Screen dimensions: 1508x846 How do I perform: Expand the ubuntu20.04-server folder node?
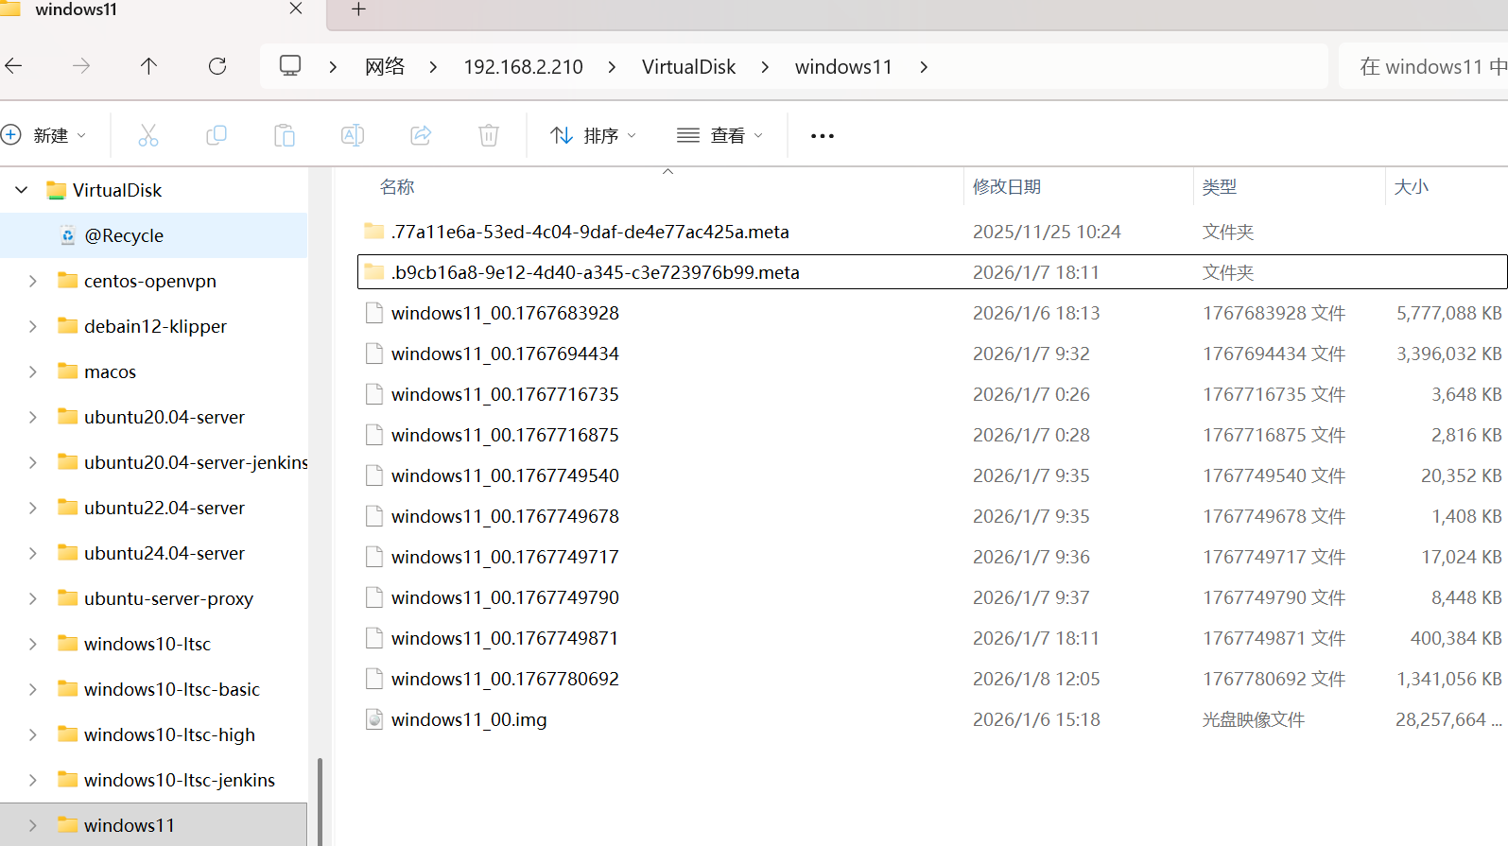(33, 417)
